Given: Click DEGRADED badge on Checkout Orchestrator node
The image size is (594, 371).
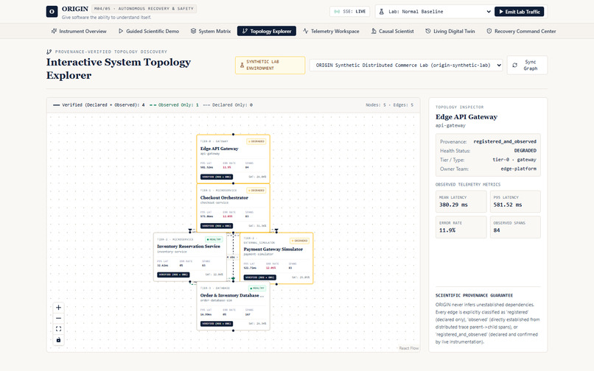Looking at the screenshot, I should 256,191.
